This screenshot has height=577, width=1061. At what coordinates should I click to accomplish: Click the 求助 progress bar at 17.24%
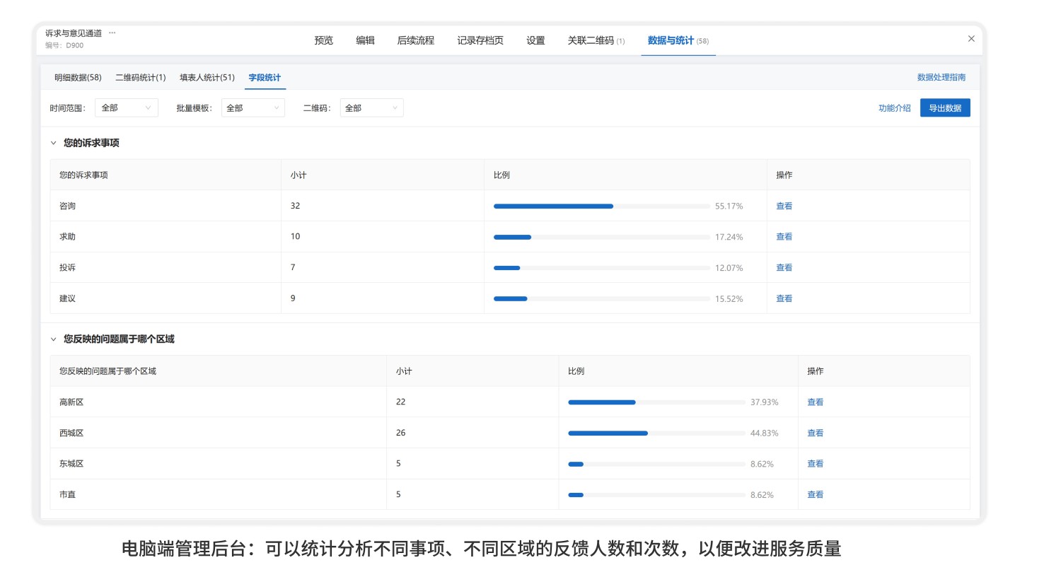(602, 237)
